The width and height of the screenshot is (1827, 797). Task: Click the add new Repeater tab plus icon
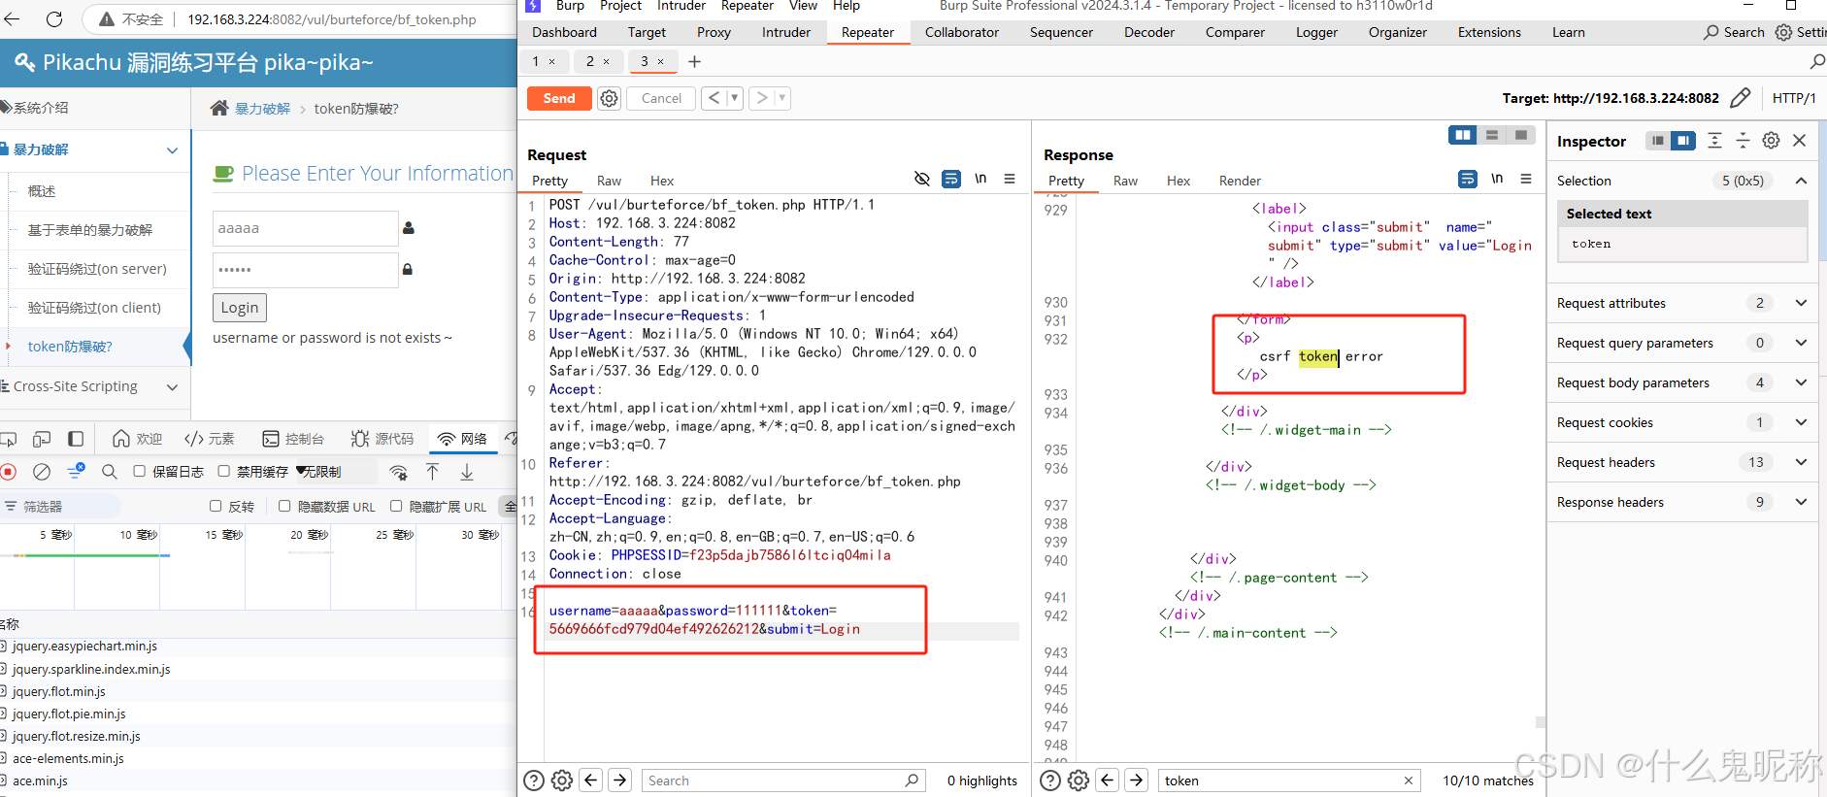(694, 62)
